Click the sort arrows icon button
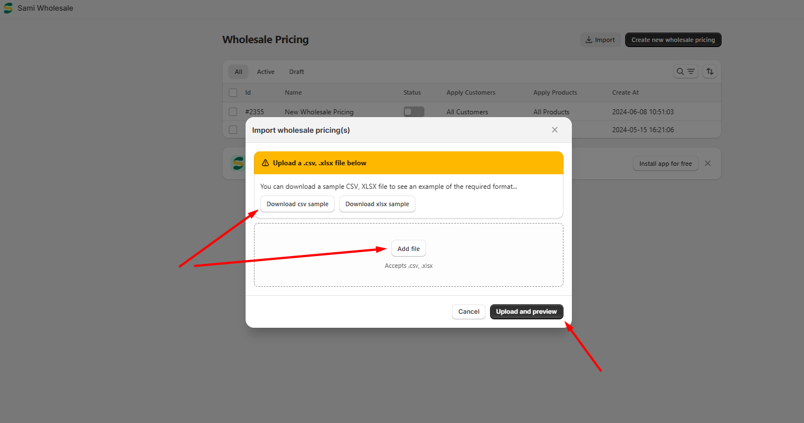 point(710,72)
